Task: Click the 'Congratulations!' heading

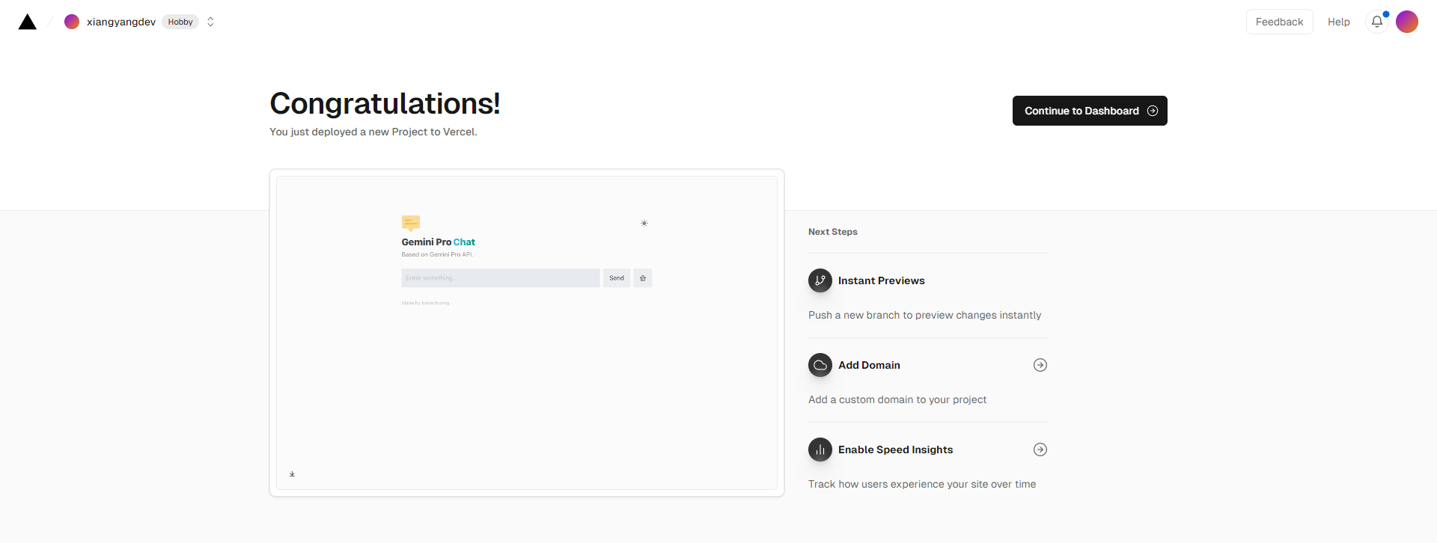Action: [385, 103]
